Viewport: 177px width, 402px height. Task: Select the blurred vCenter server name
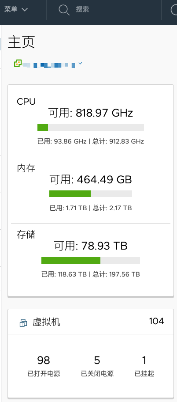[x=49, y=64]
